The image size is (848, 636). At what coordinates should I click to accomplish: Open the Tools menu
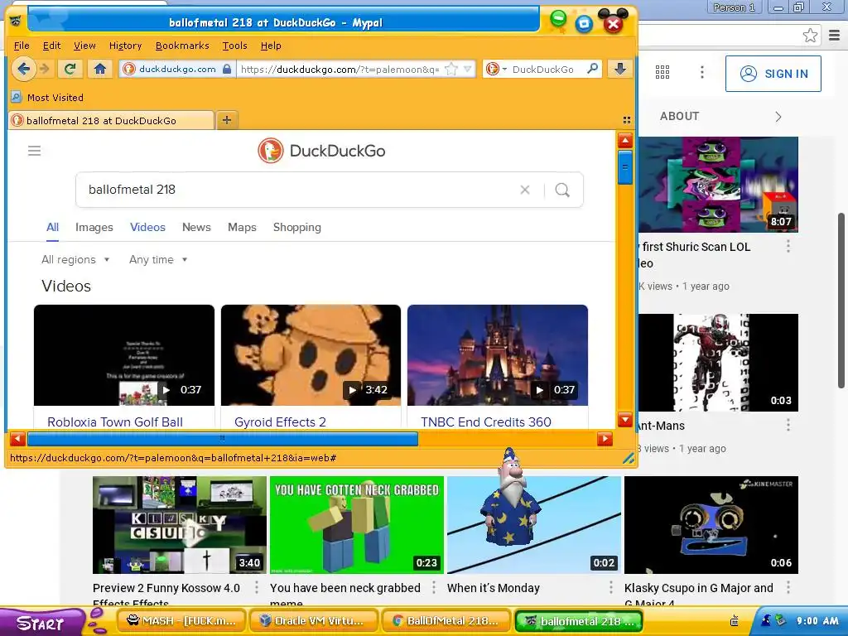(234, 46)
